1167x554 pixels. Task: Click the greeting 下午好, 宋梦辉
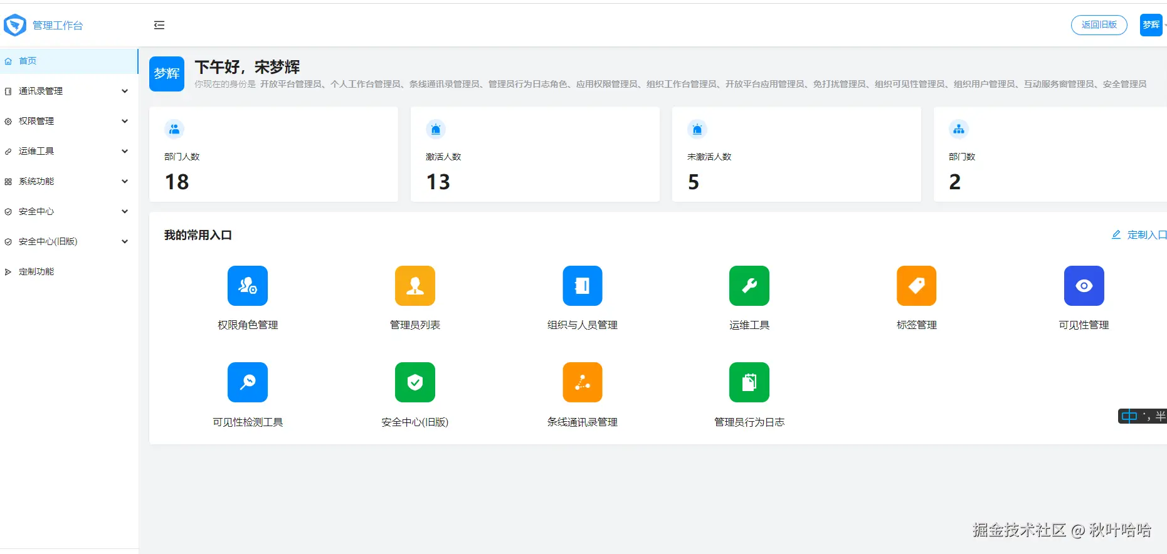tap(247, 66)
